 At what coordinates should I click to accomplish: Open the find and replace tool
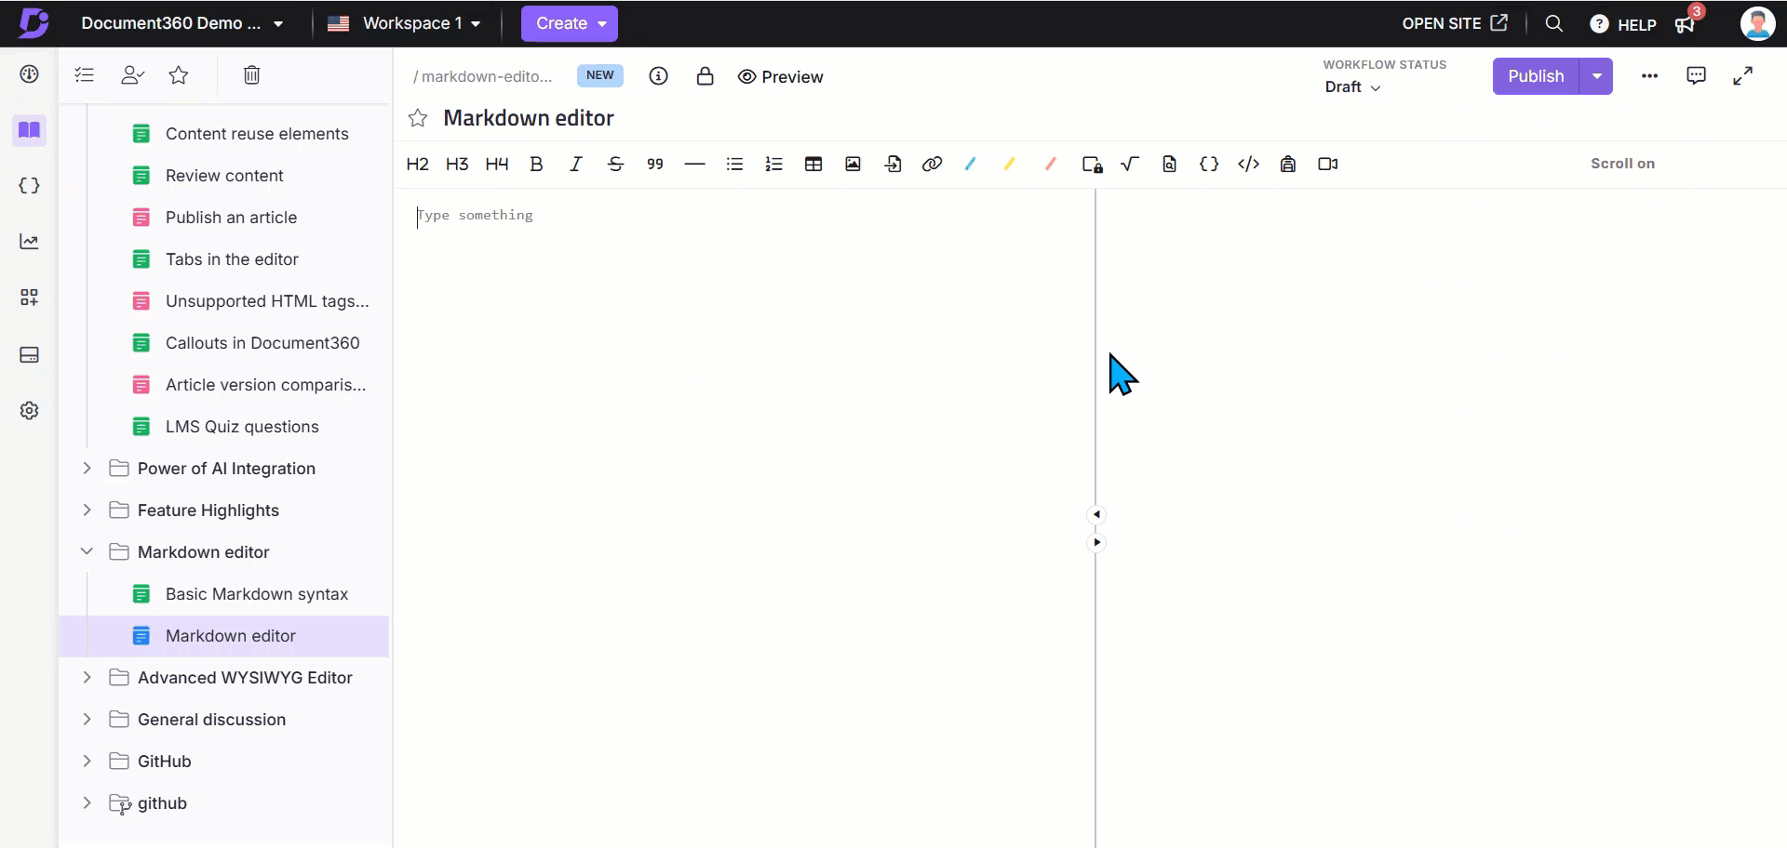(1170, 164)
